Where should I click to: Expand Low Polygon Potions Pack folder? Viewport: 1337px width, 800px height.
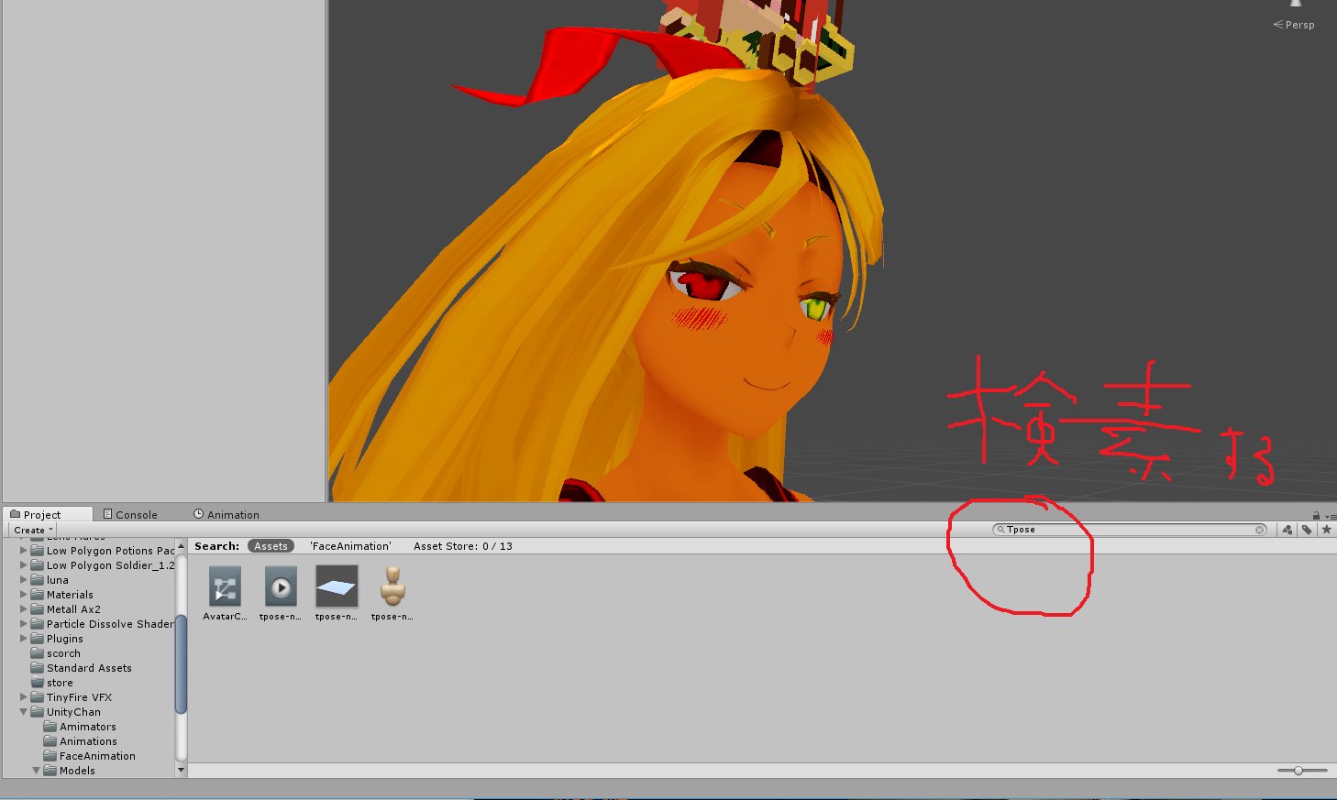point(24,551)
